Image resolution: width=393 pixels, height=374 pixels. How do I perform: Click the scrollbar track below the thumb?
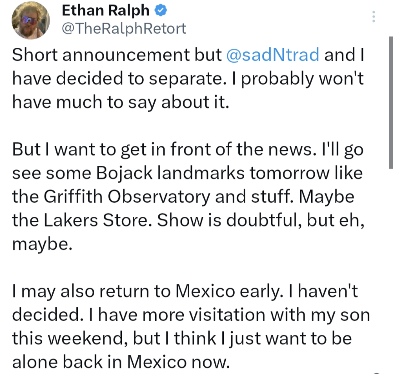[391, 270]
